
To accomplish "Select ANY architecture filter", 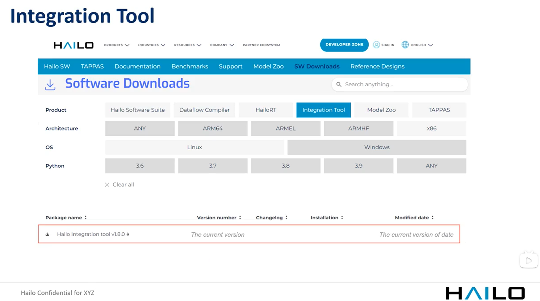I will [140, 129].
